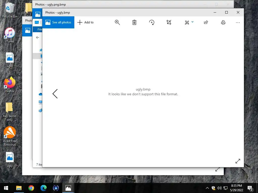Viewport: 258px width, 193px height.
Task: Click OneDrive icon in File Explorer sidebar
Action: tap(41, 94)
